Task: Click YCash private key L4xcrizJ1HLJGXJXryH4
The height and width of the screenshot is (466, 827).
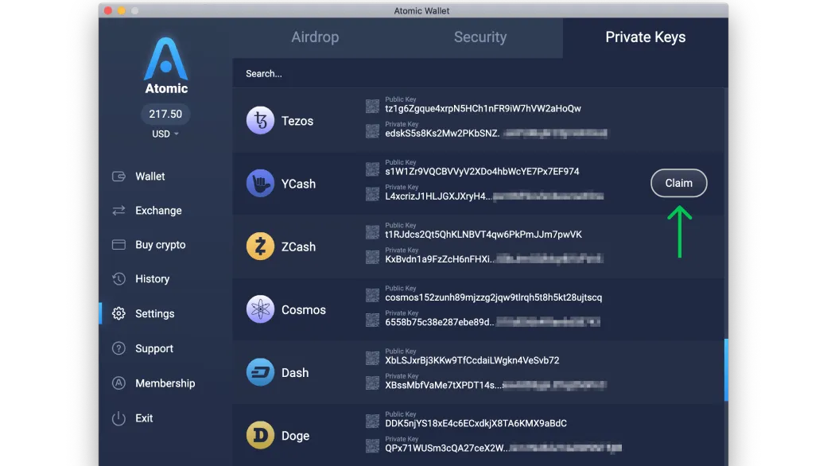Action: click(x=438, y=196)
